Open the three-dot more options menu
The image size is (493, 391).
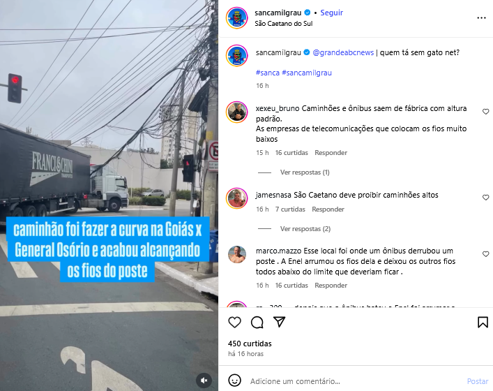[481, 18]
